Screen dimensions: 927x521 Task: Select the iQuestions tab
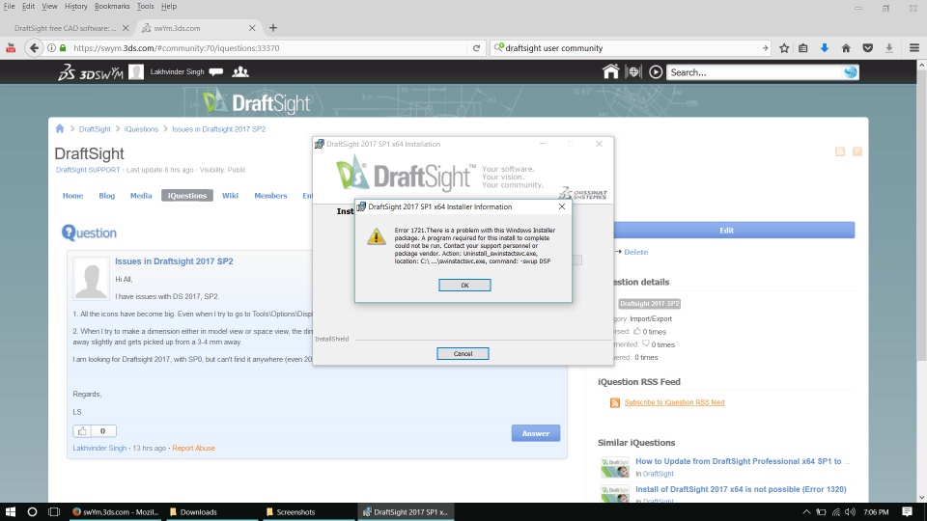click(x=186, y=196)
